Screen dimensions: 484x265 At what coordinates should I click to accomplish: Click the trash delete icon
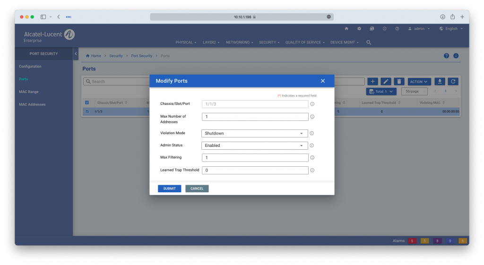[x=399, y=82]
